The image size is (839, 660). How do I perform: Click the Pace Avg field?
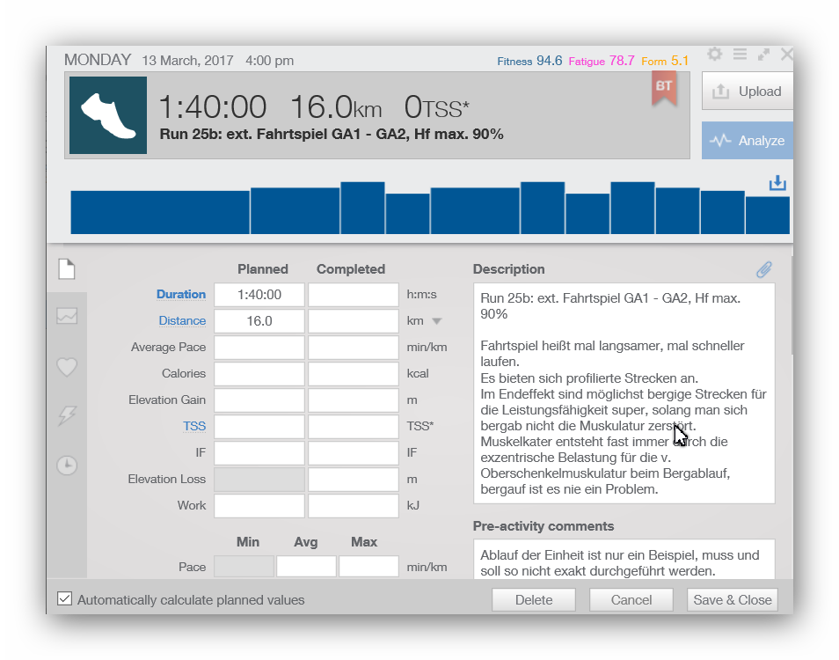click(x=306, y=567)
